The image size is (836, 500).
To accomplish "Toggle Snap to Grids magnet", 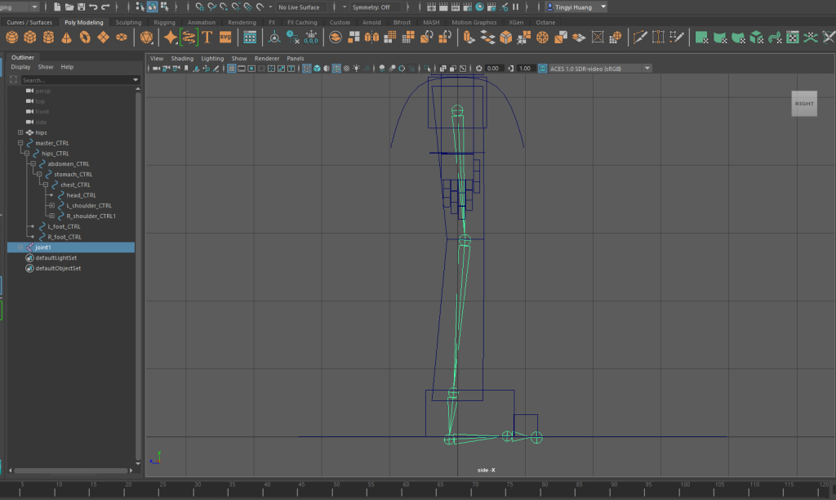I will 200,7.
